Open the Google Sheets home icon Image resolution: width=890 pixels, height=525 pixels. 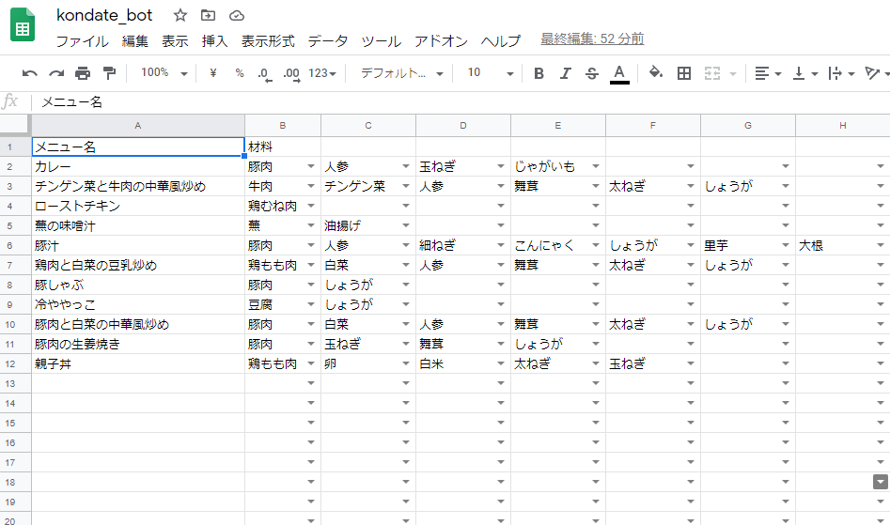coord(23,25)
